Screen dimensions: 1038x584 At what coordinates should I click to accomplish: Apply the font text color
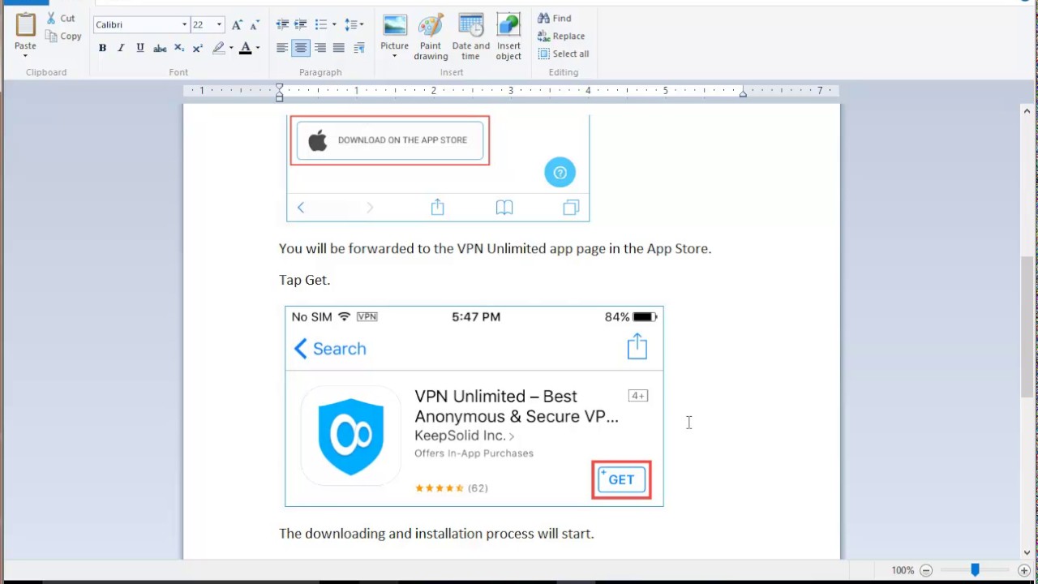245,48
